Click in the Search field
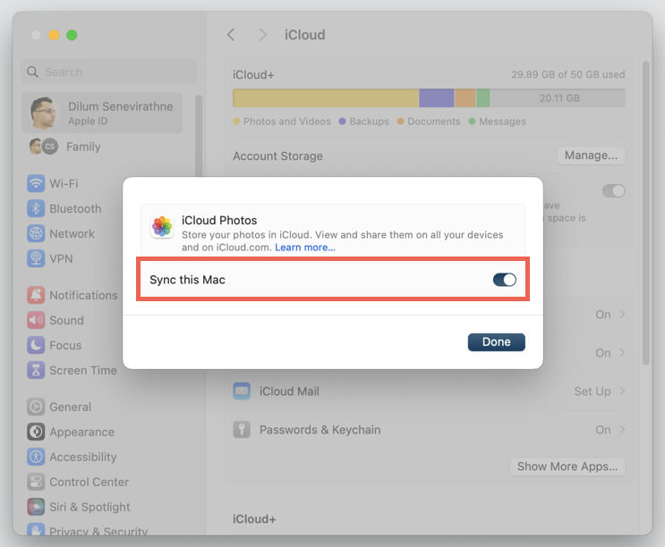The height and width of the screenshot is (547, 665). coord(109,72)
